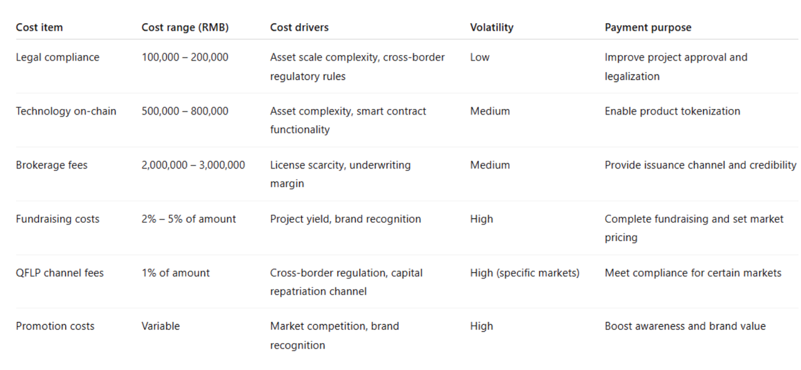Select the 'QFLP channel fees' cell
The height and width of the screenshot is (370, 801).
point(60,273)
